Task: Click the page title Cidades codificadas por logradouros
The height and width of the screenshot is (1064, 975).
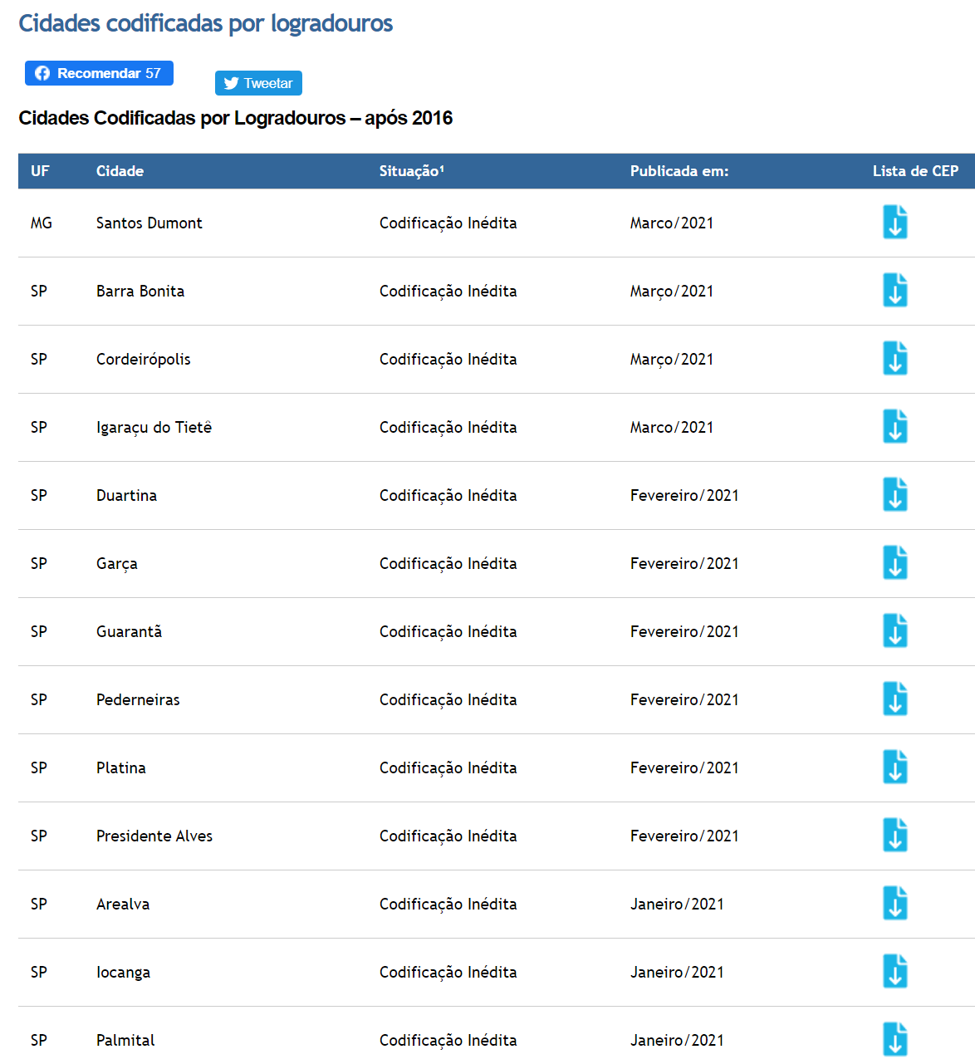Action: coord(205,23)
